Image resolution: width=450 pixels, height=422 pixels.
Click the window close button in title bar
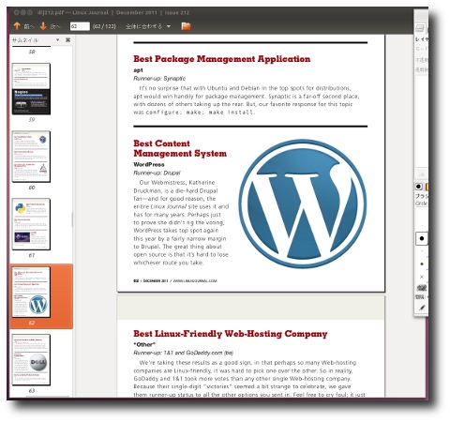[16, 12]
